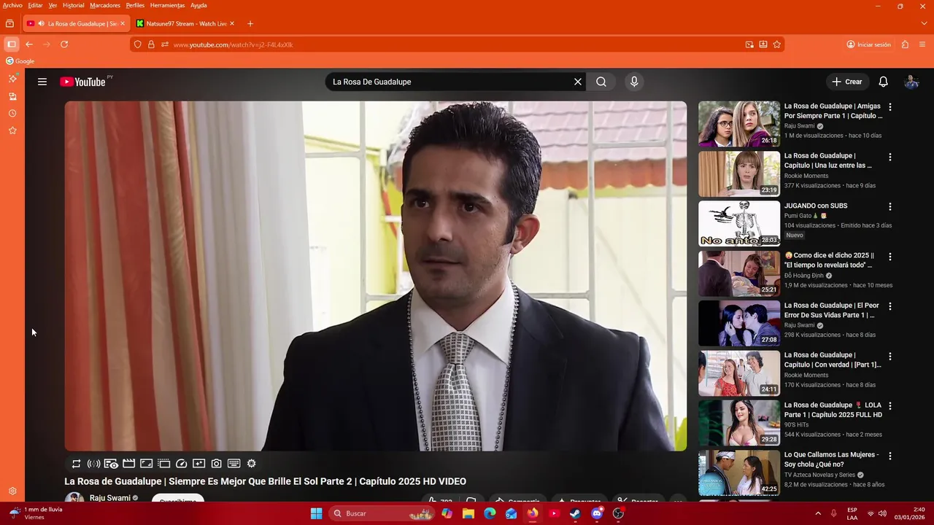The image size is (934, 525).
Task: Open the keyboard shortcuts icon under player
Action: coord(234,464)
